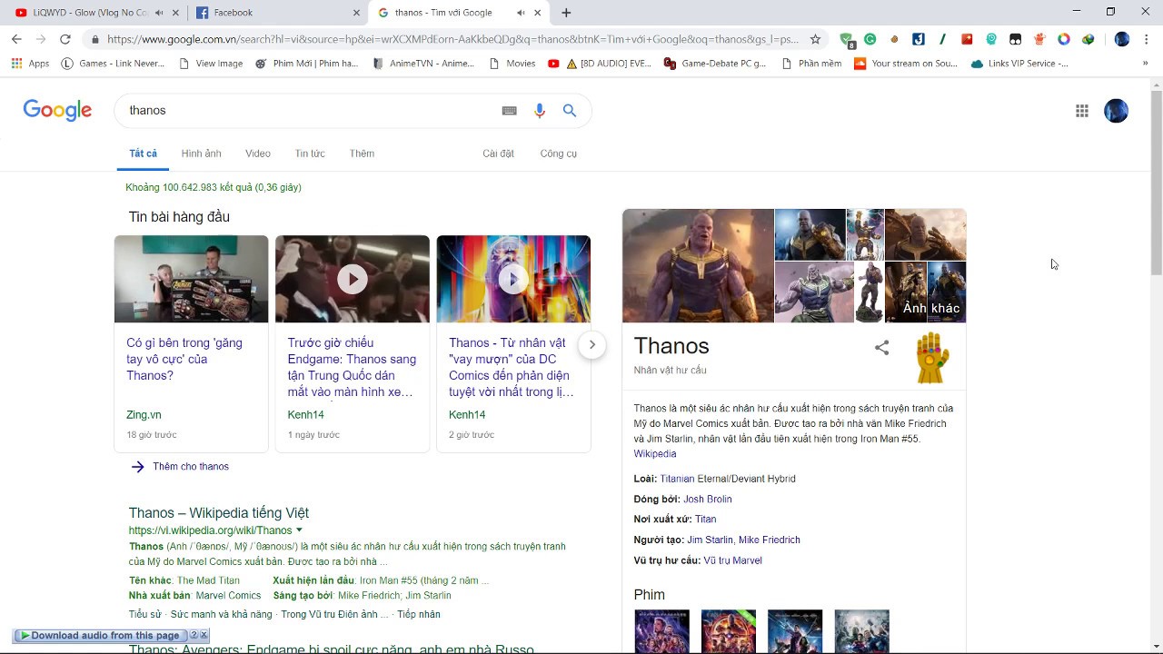Start voice search with microphone icon
The image size is (1163, 654).
(x=540, y=111)
